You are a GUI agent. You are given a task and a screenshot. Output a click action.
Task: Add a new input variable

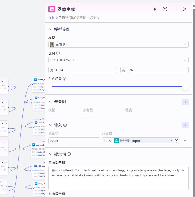[185, 125]
